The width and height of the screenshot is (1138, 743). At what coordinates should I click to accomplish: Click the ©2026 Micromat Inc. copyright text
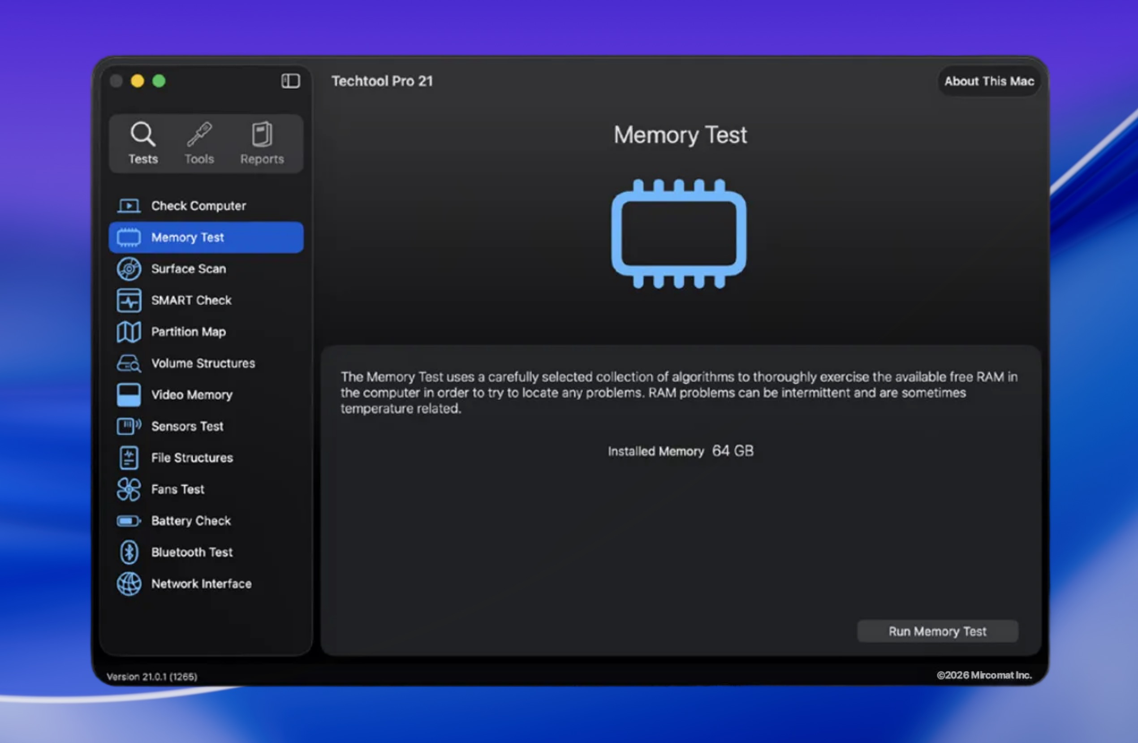coord(984,675)
